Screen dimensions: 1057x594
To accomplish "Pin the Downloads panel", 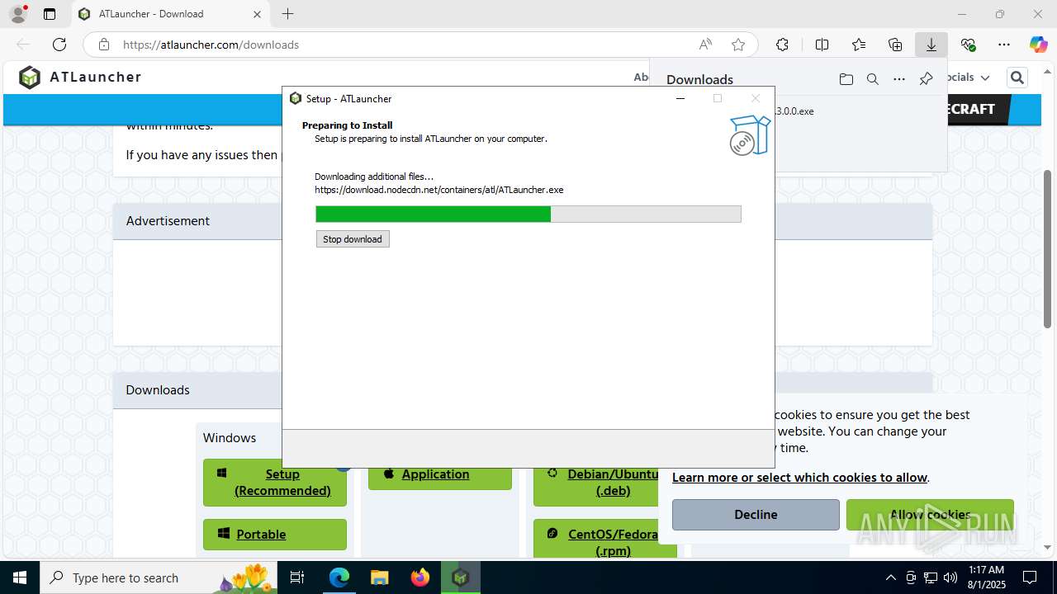I will [926, 79].
